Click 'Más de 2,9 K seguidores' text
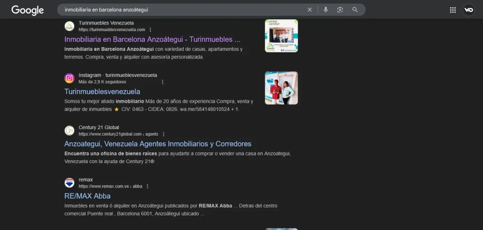The width and height of the screenshot is (483, 230). (102, 82)
